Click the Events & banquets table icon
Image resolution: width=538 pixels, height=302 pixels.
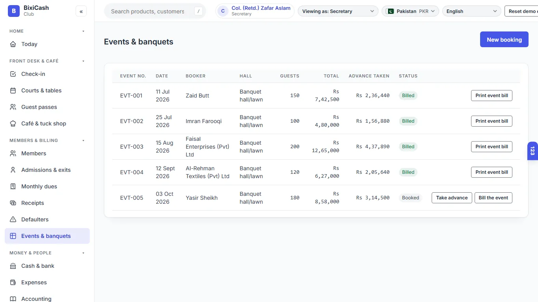click(13, 236)
